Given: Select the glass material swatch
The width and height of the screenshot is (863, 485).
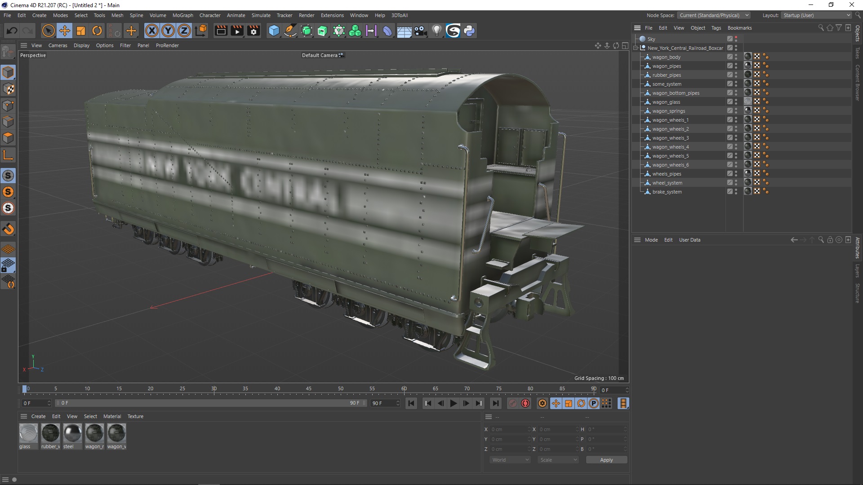Looking at the screenshot, I should click(28, 433).
